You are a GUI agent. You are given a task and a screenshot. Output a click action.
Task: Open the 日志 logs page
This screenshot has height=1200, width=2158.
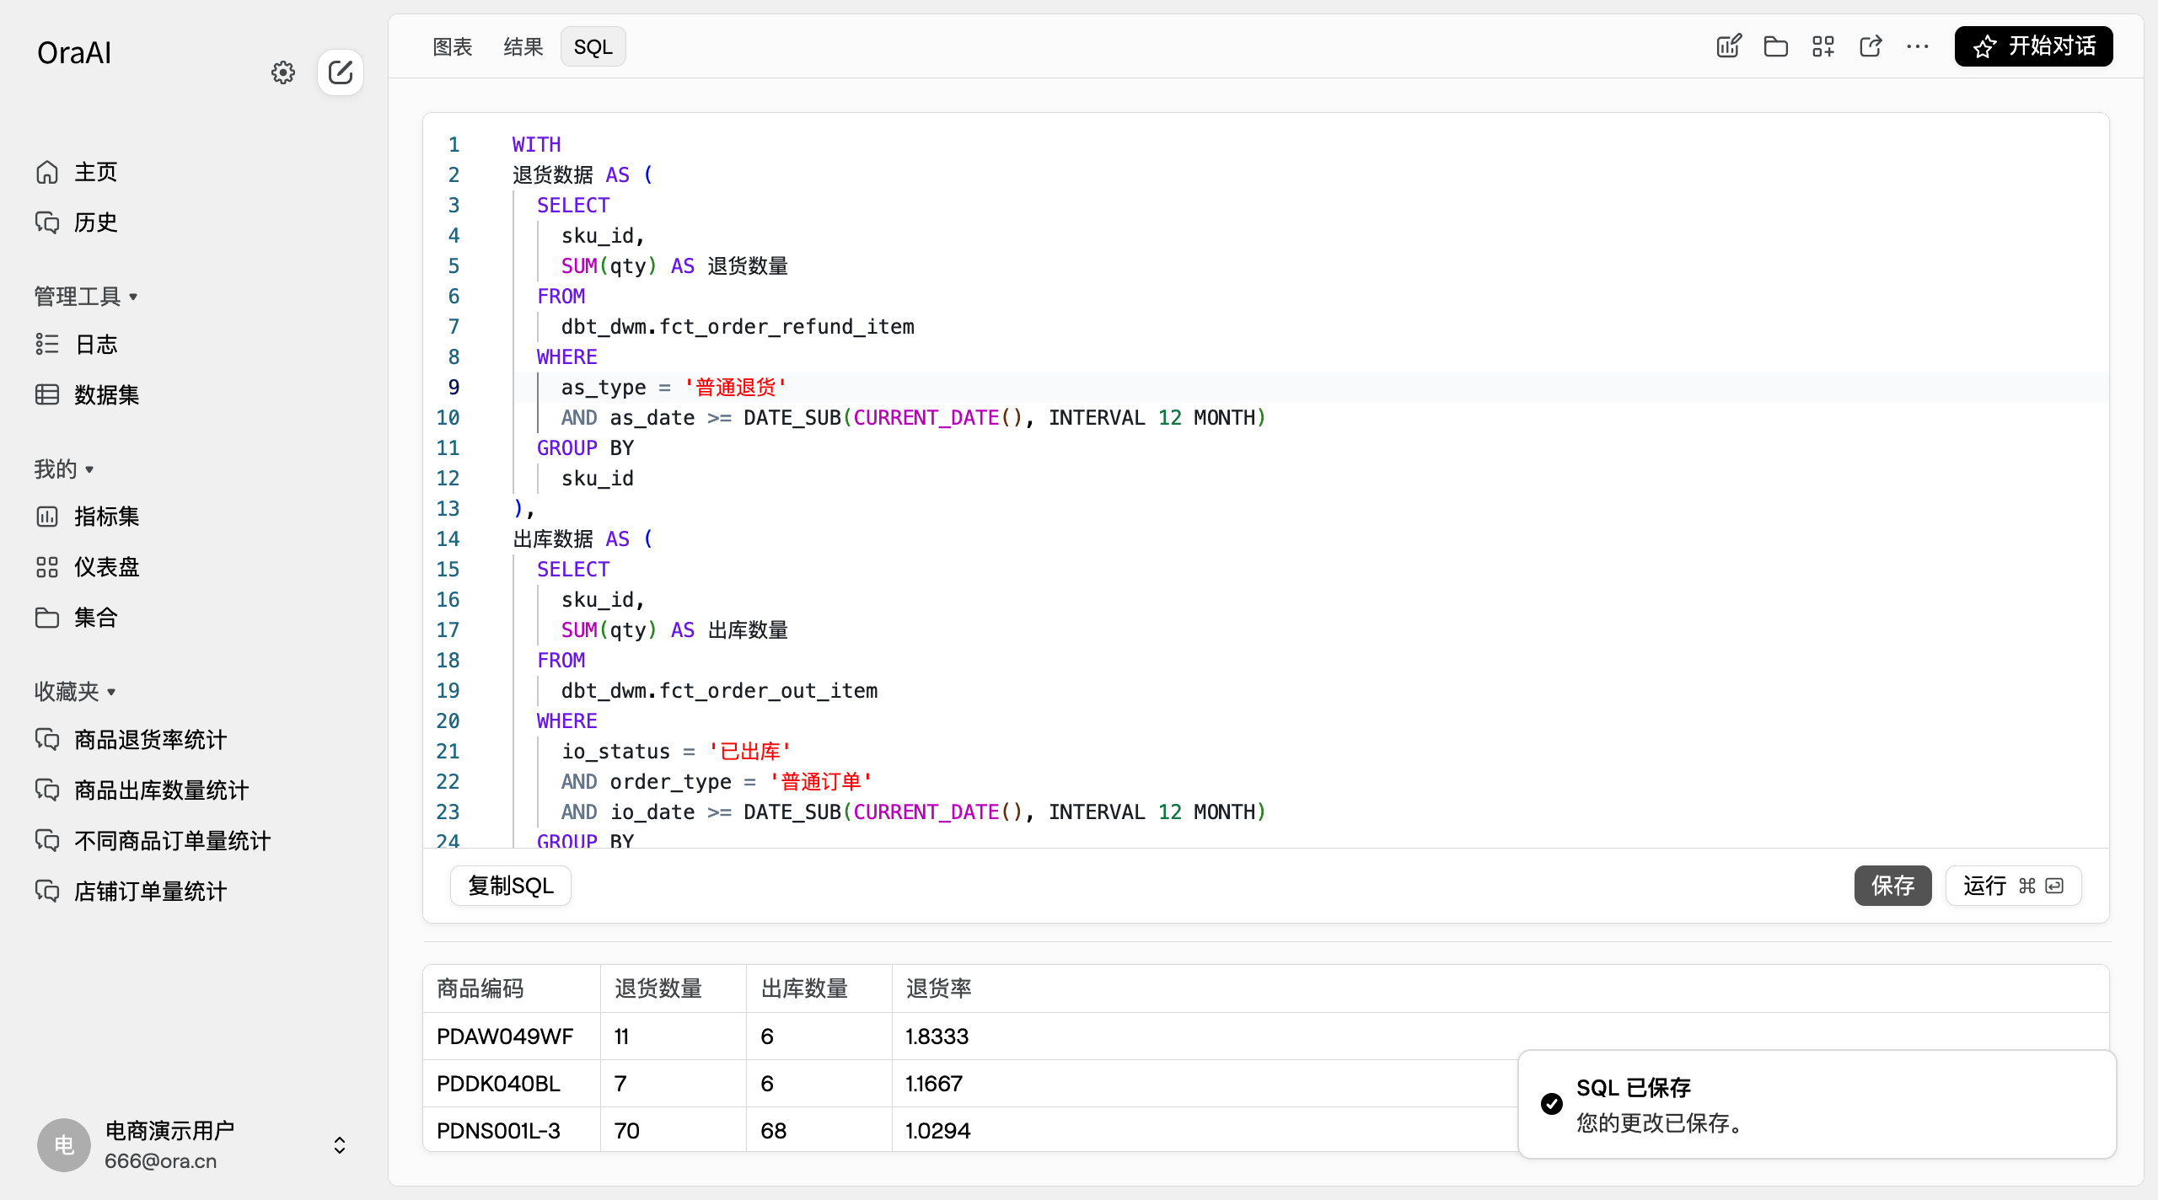click(x=96, y=344)
